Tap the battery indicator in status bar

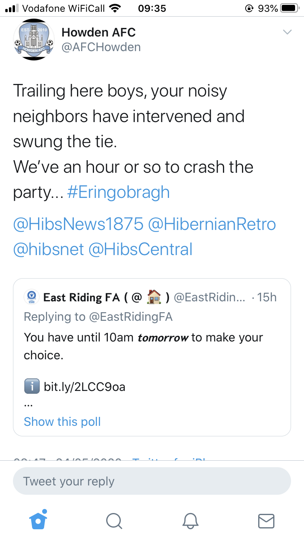click(289, 8)
